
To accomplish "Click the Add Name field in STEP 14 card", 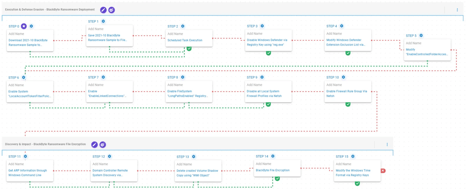I will pos(264,164).
